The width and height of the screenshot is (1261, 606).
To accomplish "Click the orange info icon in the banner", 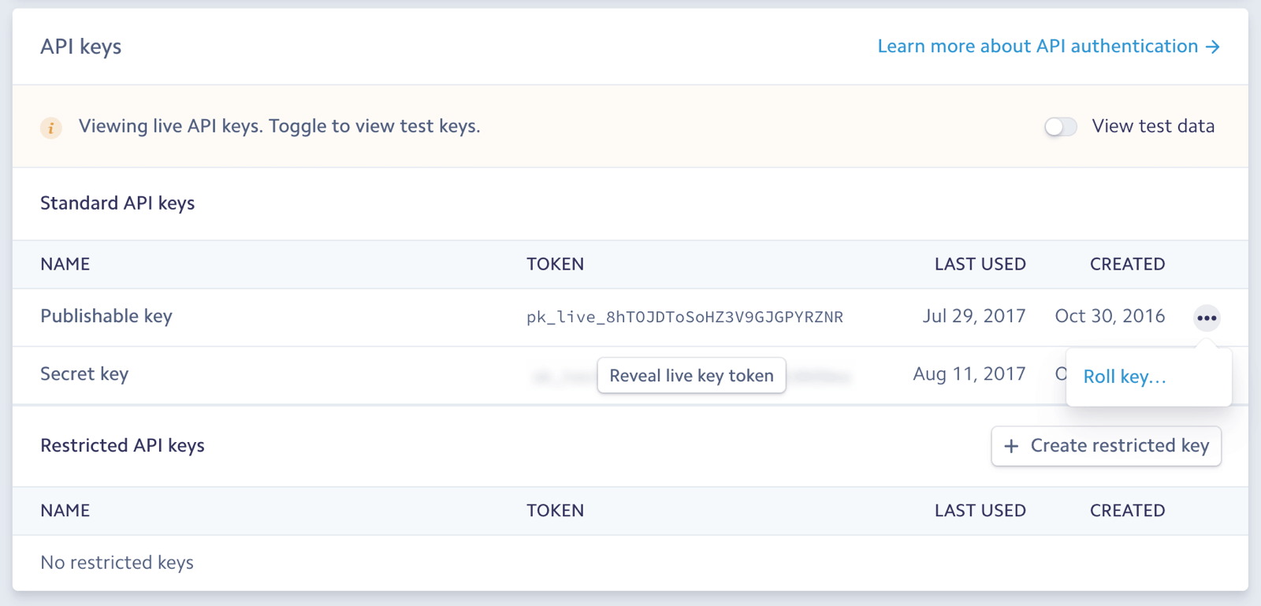I will click(51, 127).
